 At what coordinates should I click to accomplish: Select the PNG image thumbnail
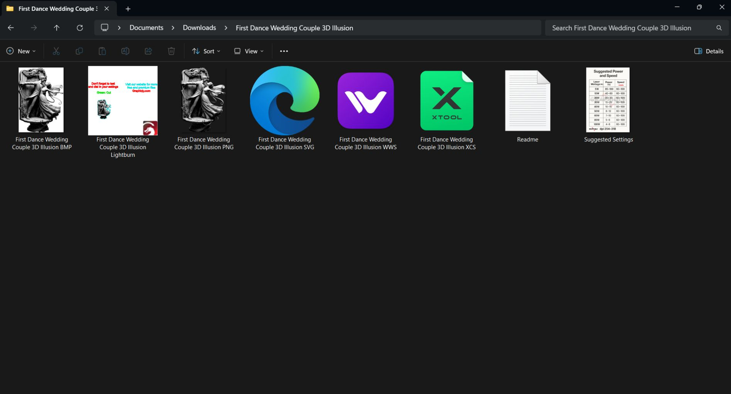tap(204, 100)
